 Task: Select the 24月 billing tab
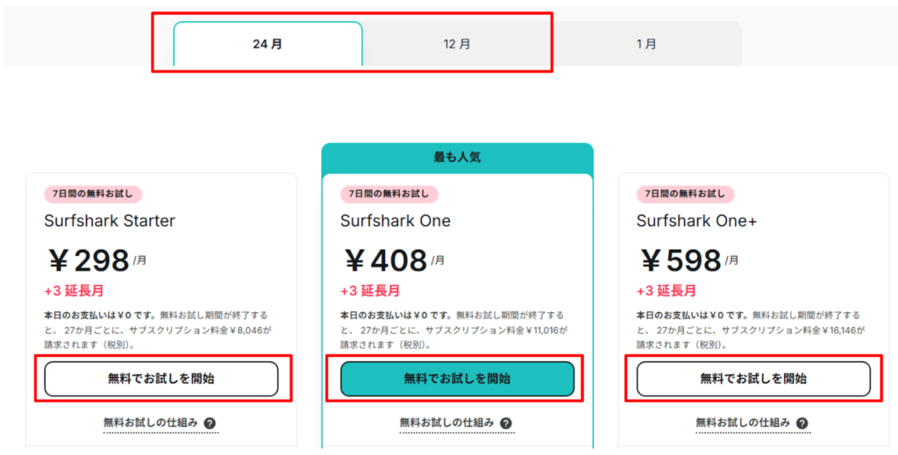[x=267, y=44]
